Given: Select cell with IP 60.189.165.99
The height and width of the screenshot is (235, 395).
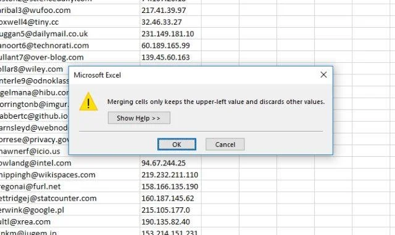Looking at the screenshot, I should pos(170,46).
